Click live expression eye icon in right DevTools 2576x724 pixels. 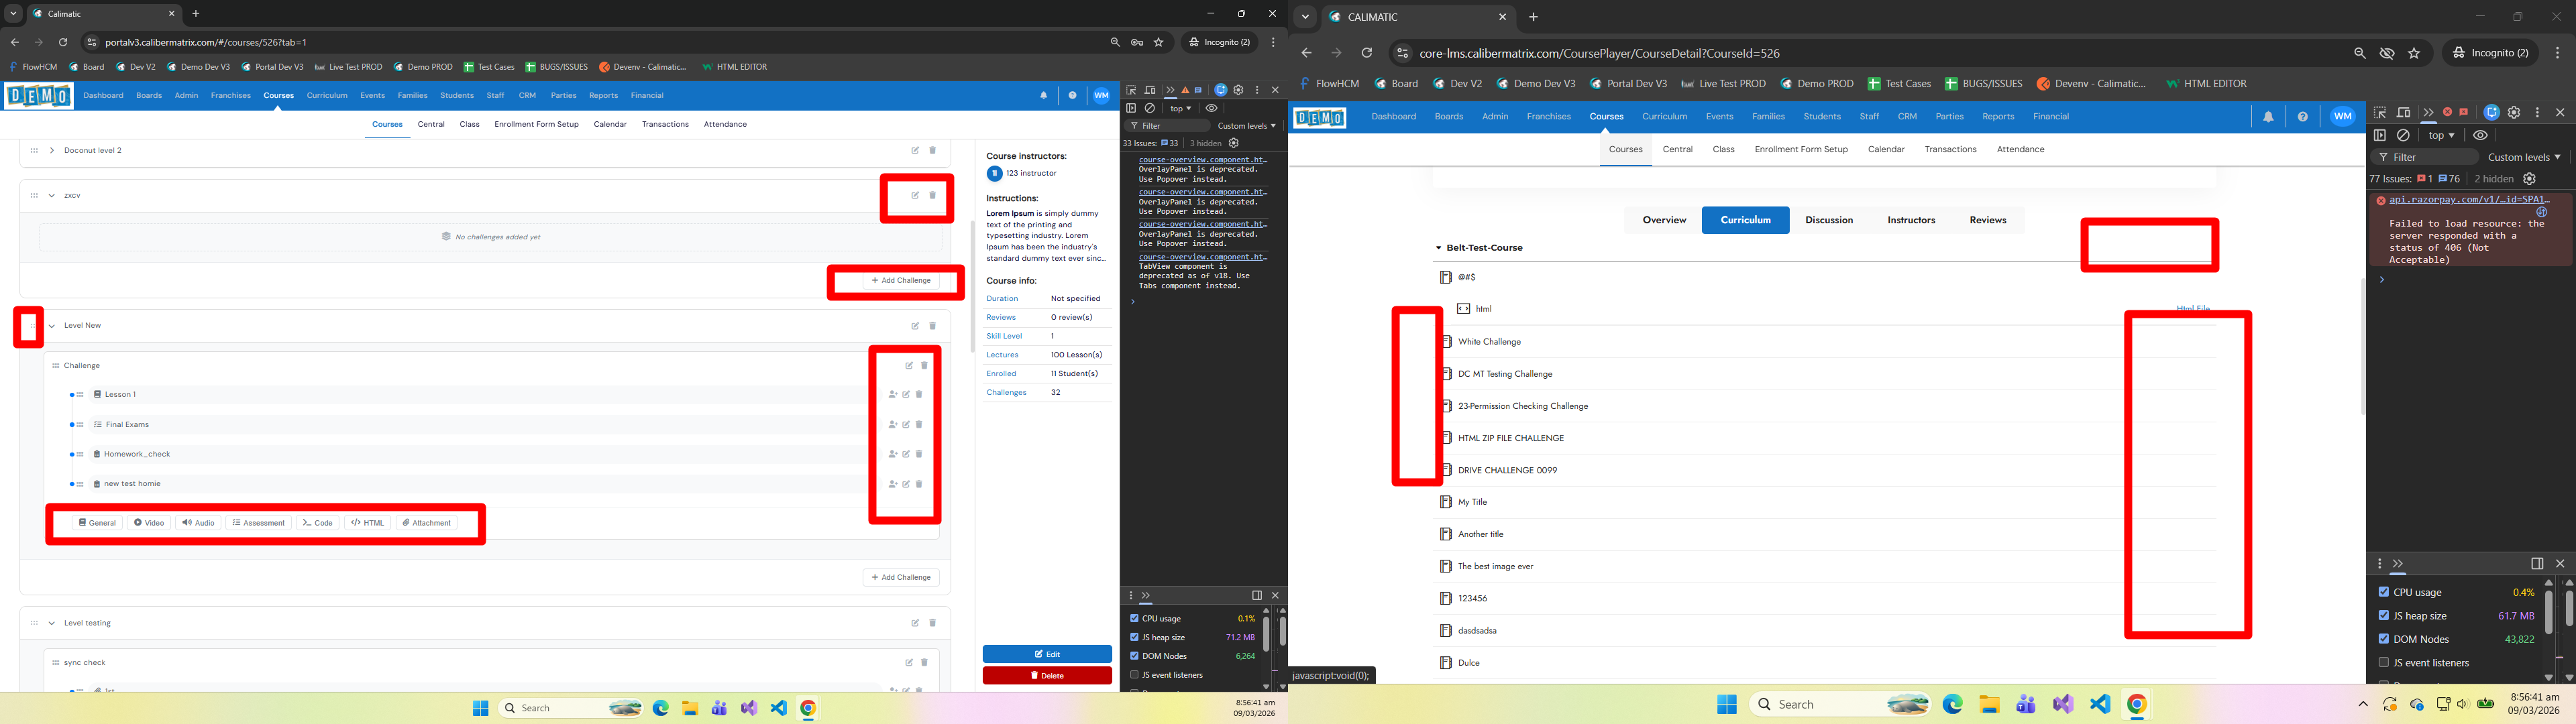(2480, 135)
